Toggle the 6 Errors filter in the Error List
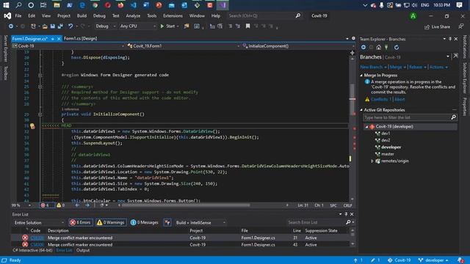Image resolution: width=470 pixels, height=264 pixels. click(x=80, y=222)
